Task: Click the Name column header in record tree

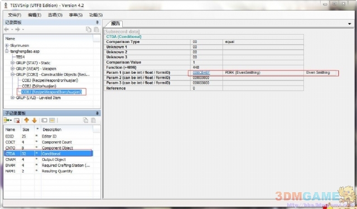Action: click(10, 39)
